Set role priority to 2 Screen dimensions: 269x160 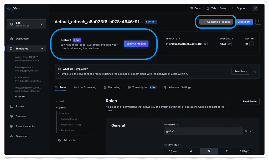[227, 151]
